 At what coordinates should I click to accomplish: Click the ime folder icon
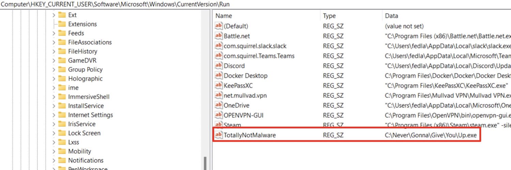(62, 88)
